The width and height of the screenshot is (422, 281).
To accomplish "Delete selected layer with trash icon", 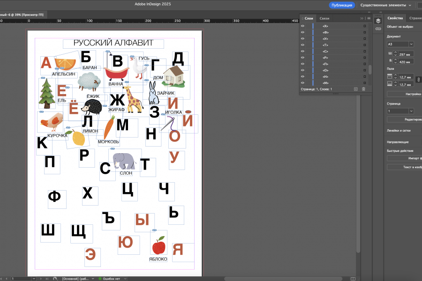I will coord(363,89).
